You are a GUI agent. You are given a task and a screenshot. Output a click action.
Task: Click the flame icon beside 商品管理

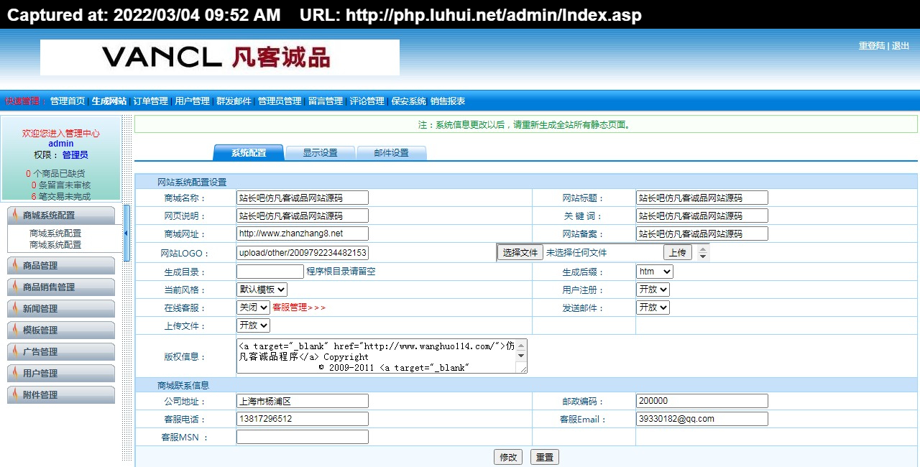coord(15,265)
